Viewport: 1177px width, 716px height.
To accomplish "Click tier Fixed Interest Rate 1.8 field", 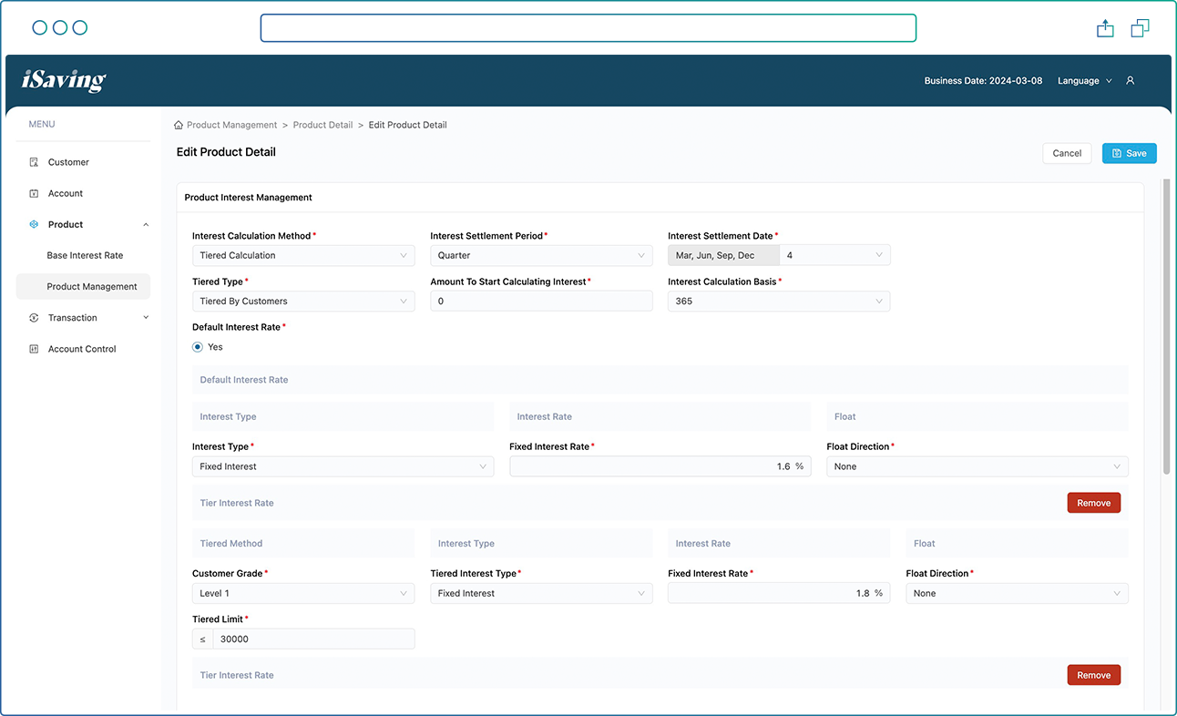I will (x=779, y=593).
